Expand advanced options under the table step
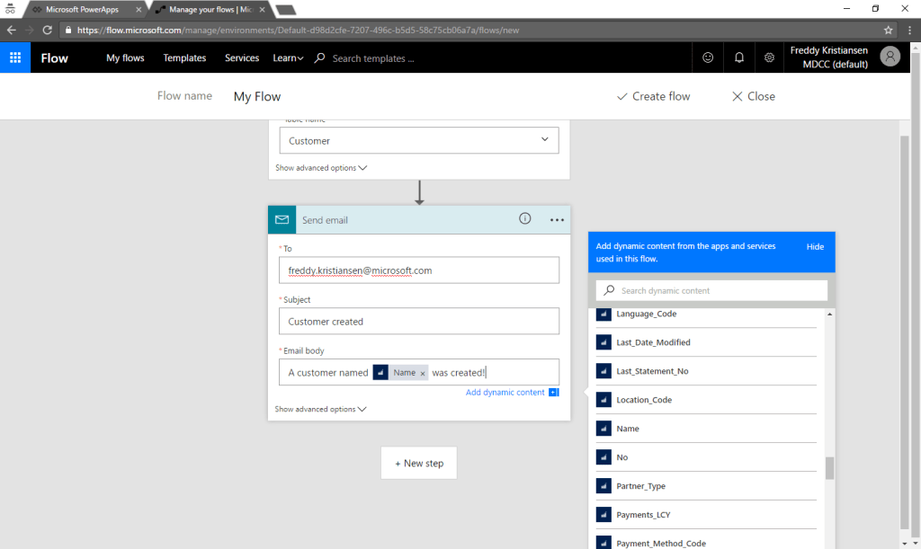 click(321, 168)
